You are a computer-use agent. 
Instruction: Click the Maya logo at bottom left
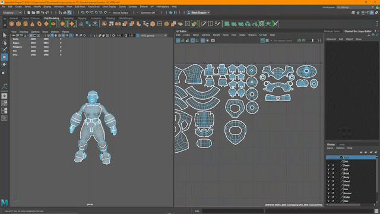pos(4,202)
